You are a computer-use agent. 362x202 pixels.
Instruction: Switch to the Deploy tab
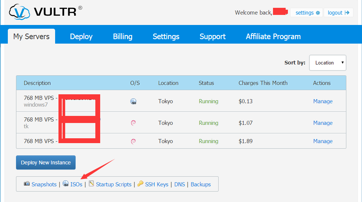(81, 37)
